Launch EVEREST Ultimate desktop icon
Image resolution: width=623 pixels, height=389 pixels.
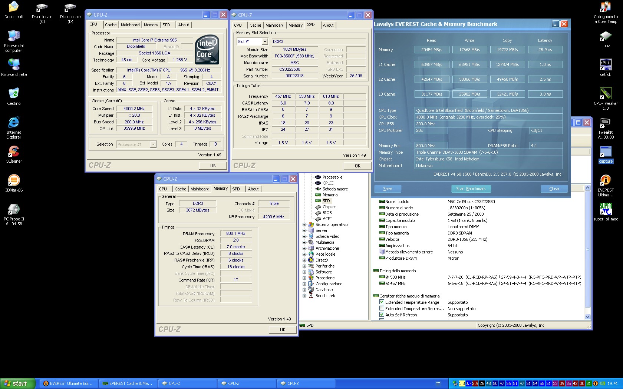(606, 186)
